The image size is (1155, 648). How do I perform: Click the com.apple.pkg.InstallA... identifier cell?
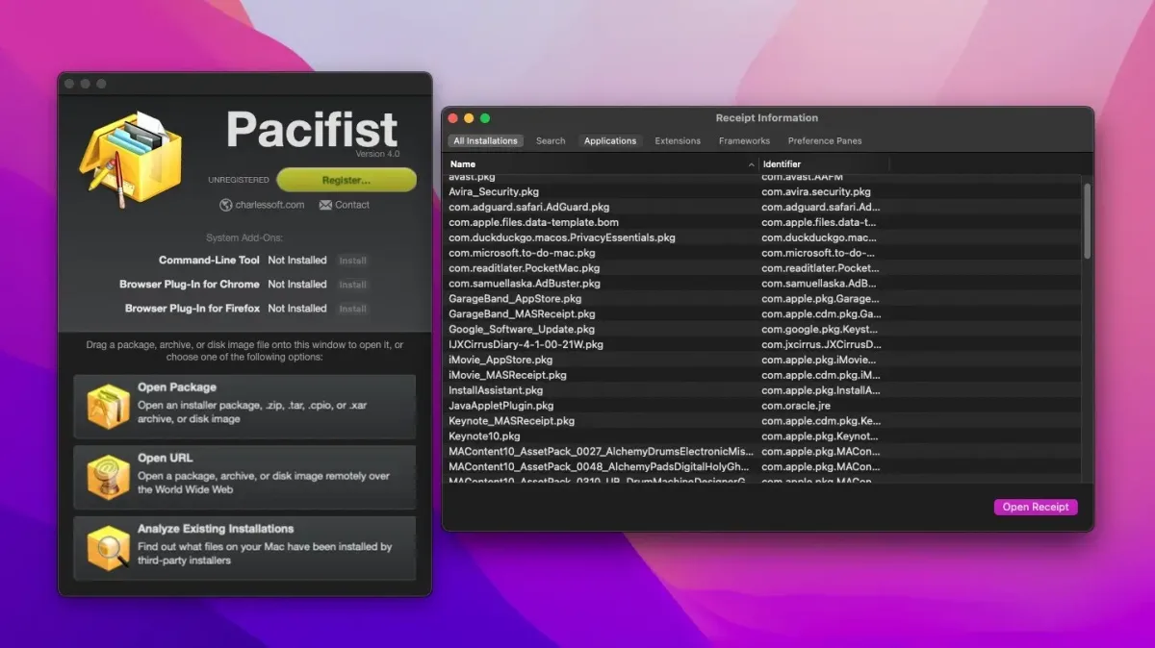[x=821, y=390]
